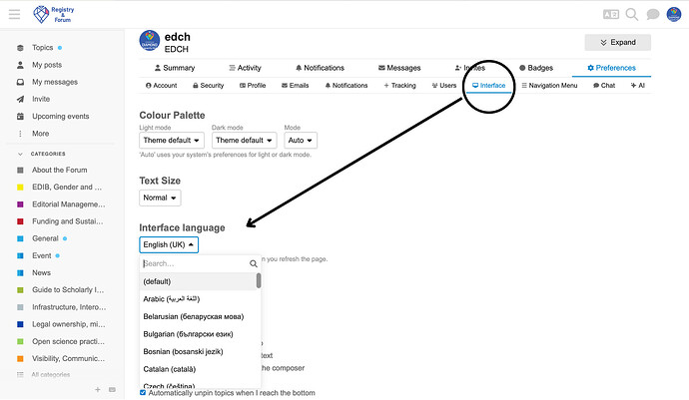This screenshot has width=689, height=400.
Task: Click the Invite sidebar link
Action: coord(40,99)
